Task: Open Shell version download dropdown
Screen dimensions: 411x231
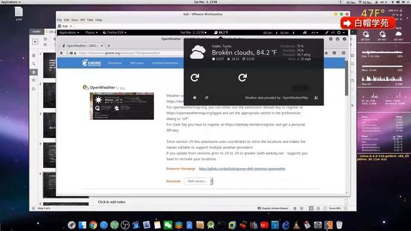Action: pyautogui.click(x=198, y=181)
